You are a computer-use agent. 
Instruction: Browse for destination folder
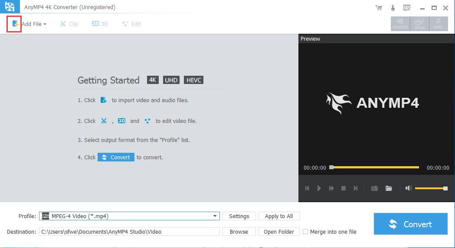pos(239,232)
